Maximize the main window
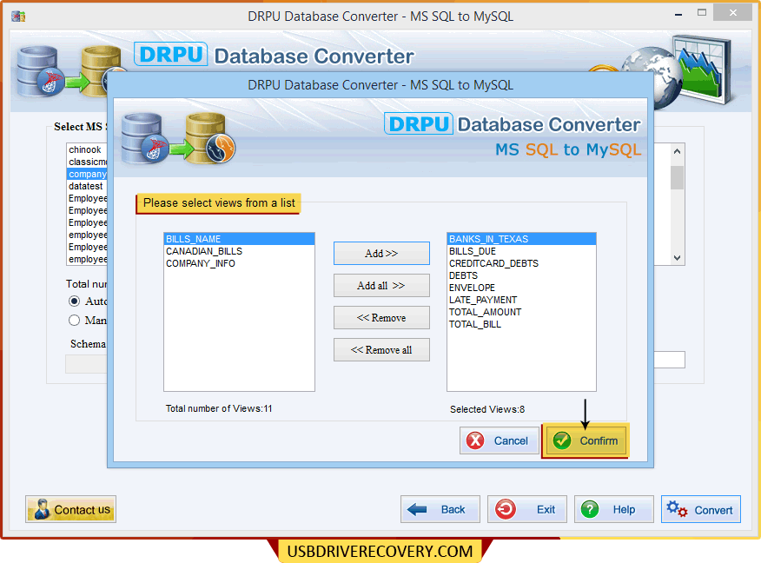 [702, 13]
